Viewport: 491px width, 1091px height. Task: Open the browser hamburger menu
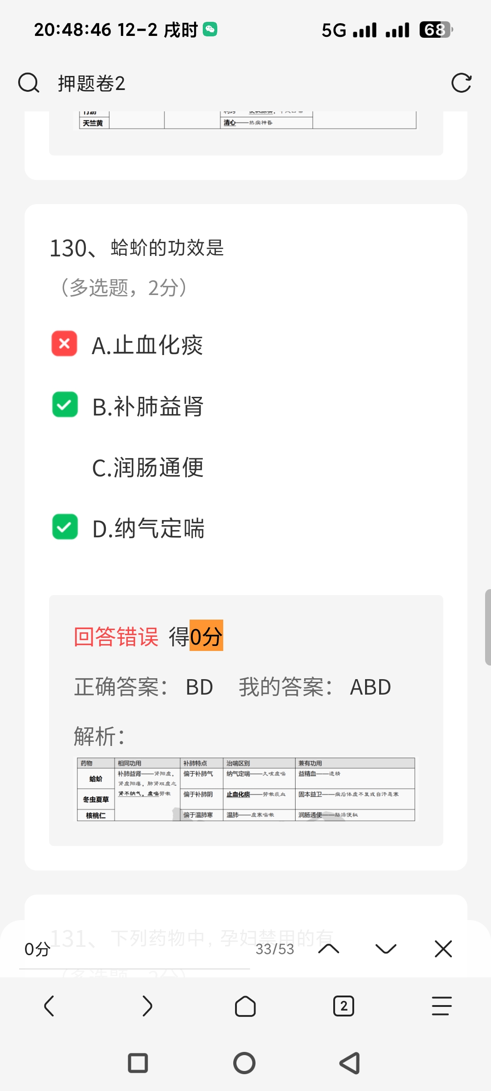[x=441, y=1006]
